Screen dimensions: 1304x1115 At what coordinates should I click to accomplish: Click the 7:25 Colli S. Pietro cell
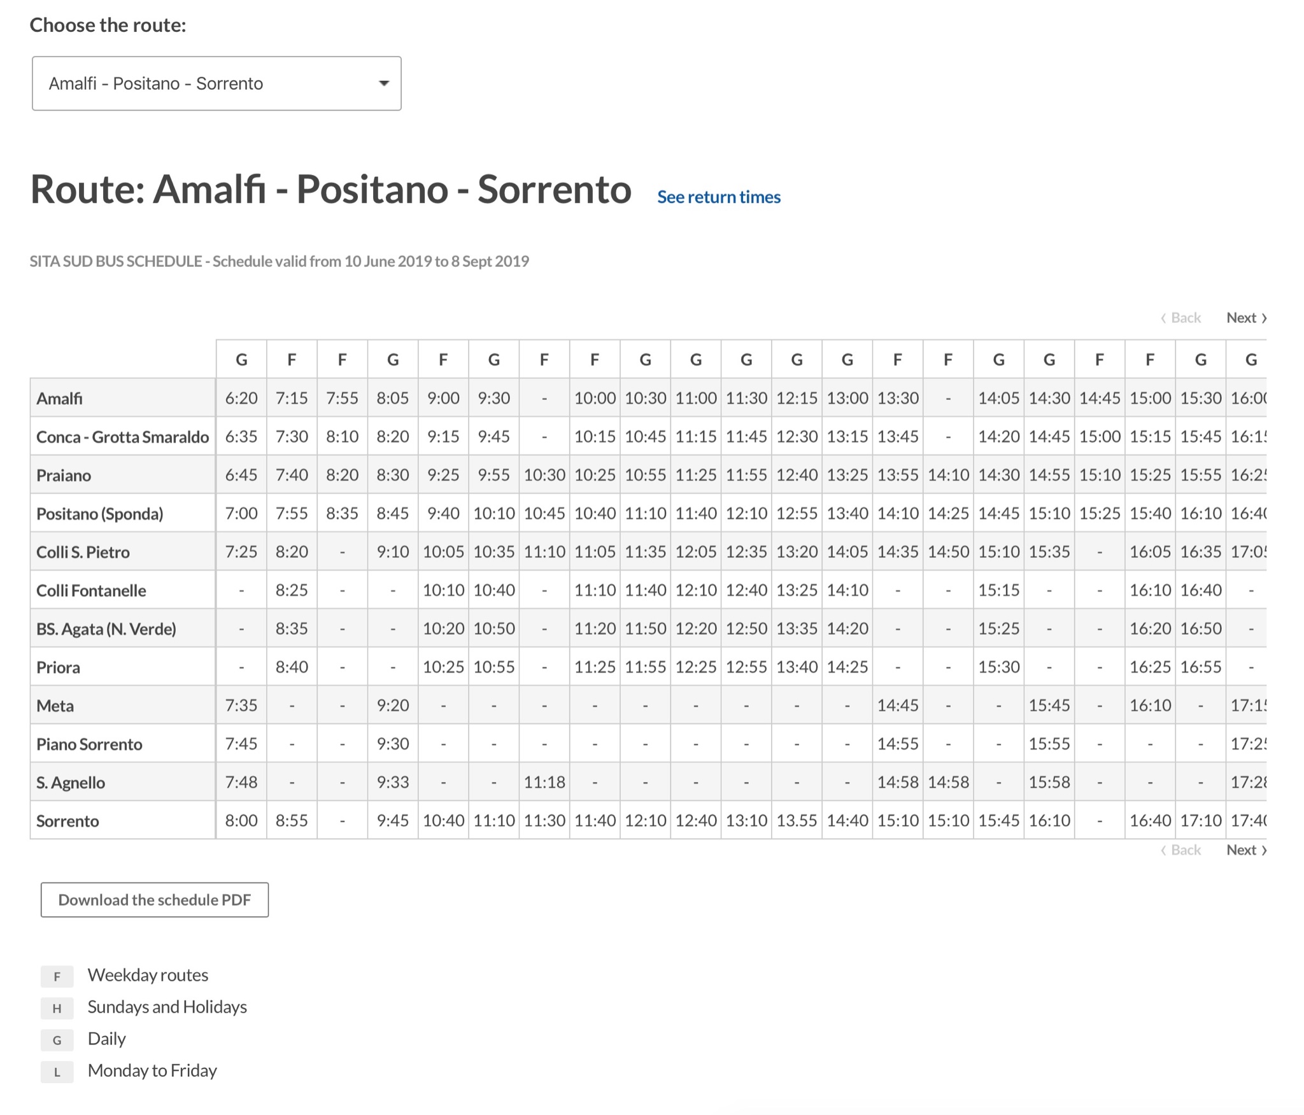pos(241,551)
